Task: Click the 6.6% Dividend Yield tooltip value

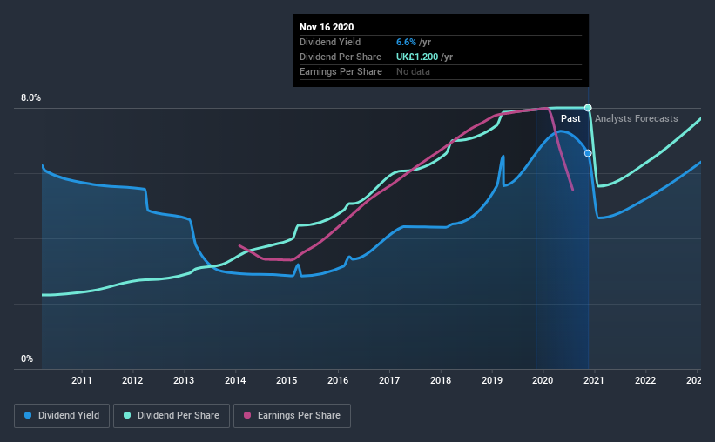Action: (x=406, y=42)
